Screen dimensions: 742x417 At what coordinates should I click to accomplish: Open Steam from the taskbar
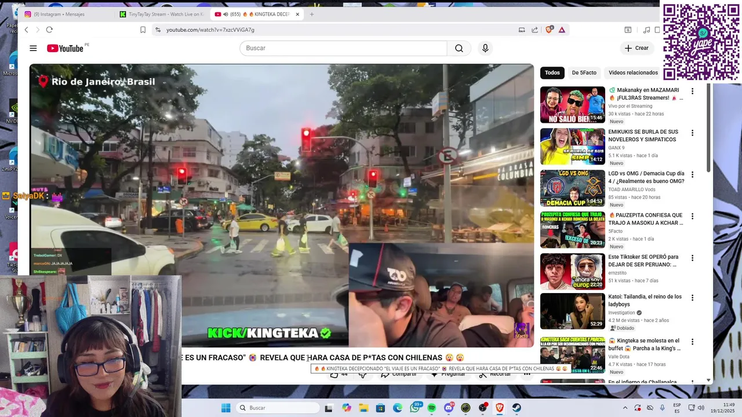(x=517, y=408)
